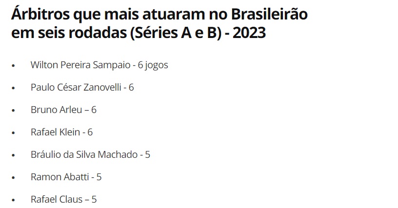Click the word "Árbitros" in the heading
Screen dimensions: 398x208
[x=40, y=14]
